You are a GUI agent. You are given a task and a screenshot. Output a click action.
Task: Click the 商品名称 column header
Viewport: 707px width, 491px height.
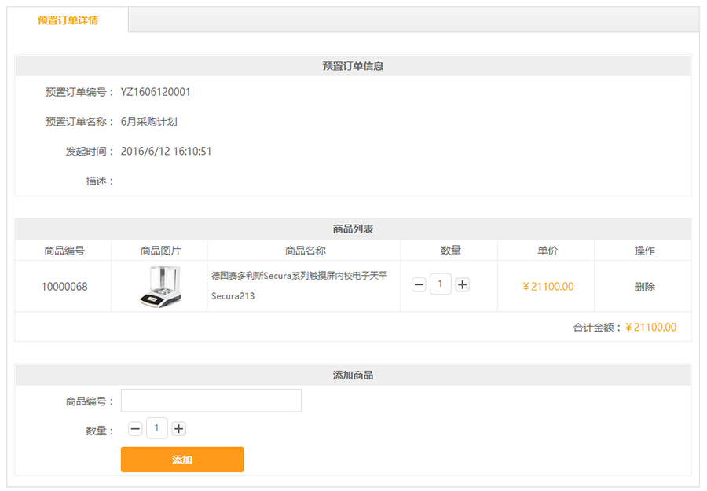[306, 251]
